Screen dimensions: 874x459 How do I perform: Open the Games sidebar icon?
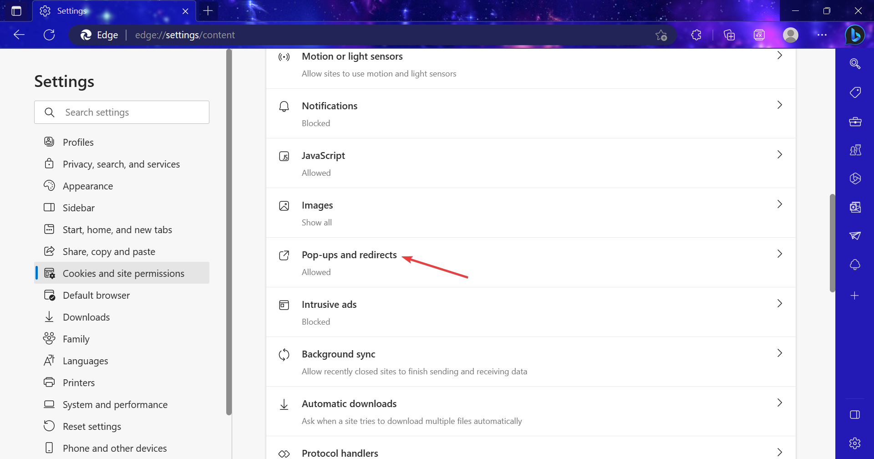coord(855,150)
